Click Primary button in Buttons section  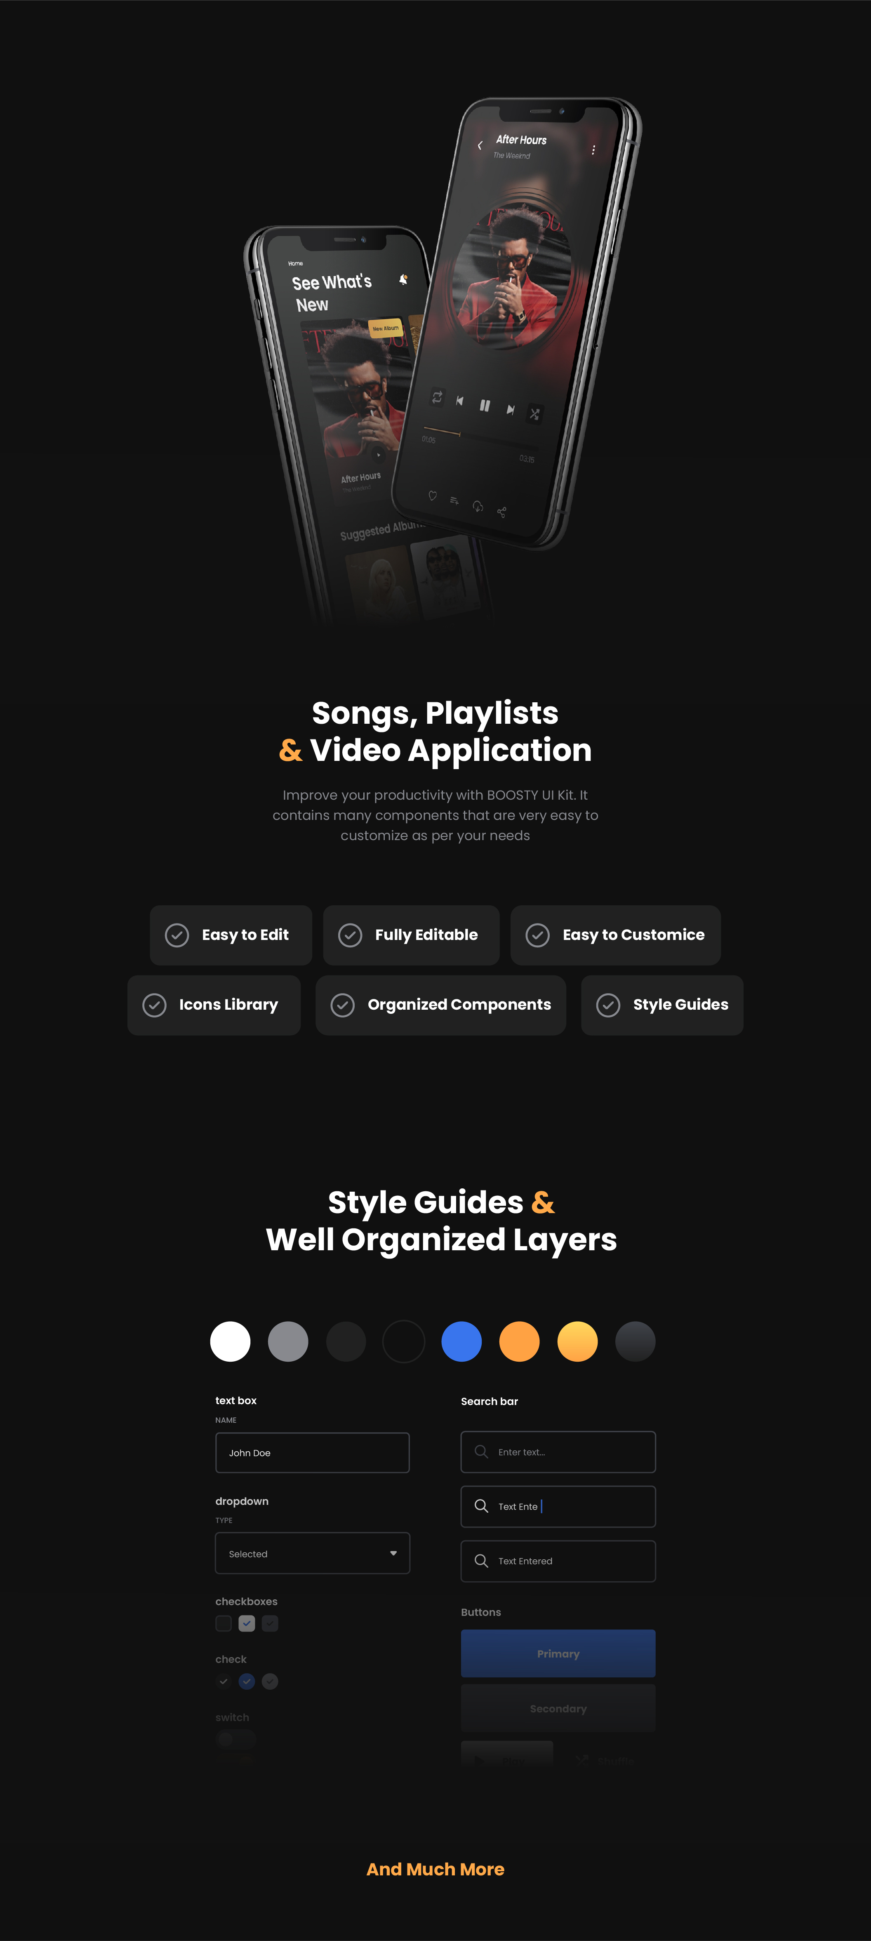click(x=559, y=1654)
